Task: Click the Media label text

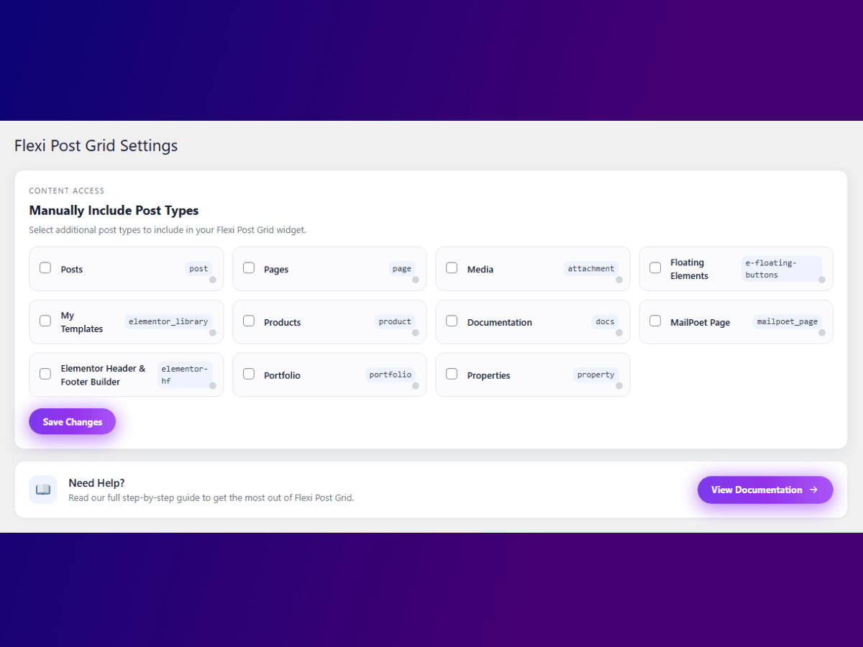Action: click(480, 270)
